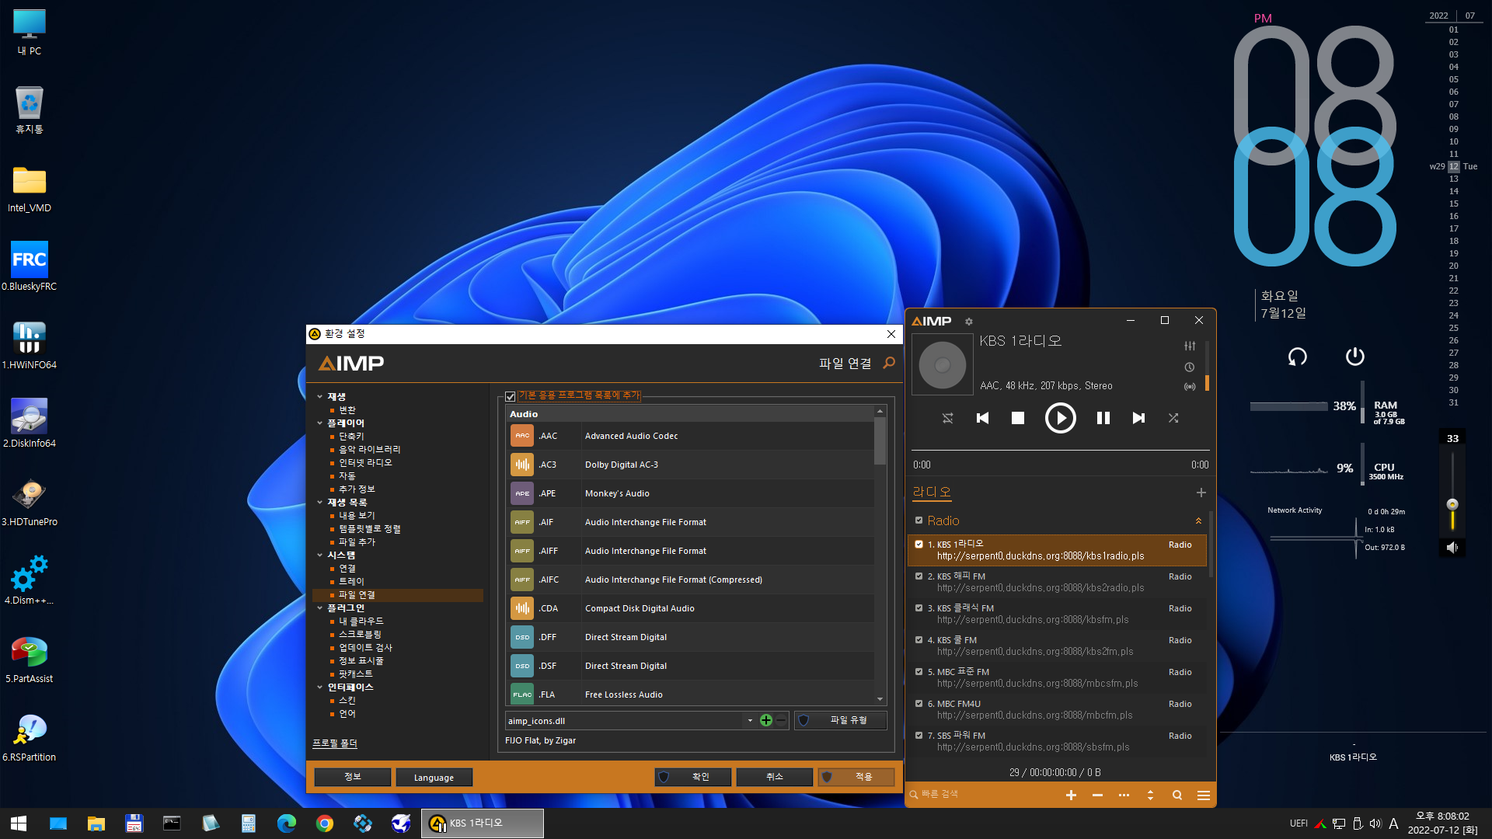Select 인터넷 라디오 in settings tree
The width and height of the screenshot is (1492, 839).
[365, 462]
